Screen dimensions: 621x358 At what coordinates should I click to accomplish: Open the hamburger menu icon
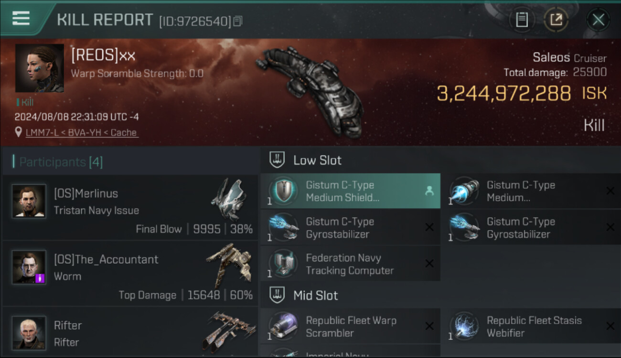(x=21, y=19)
